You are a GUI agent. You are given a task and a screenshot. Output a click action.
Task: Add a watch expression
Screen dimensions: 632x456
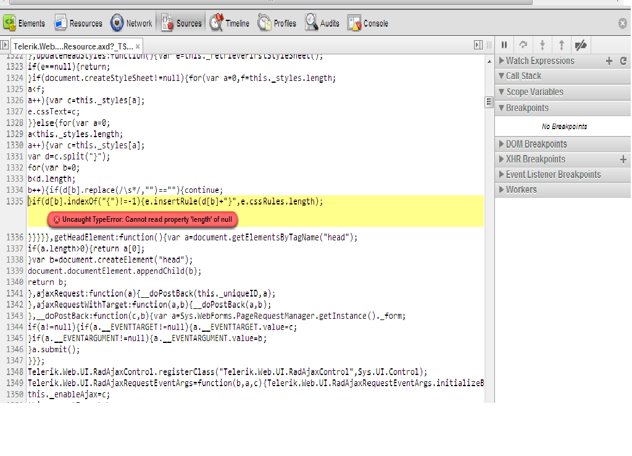click(x=609, y=61)
